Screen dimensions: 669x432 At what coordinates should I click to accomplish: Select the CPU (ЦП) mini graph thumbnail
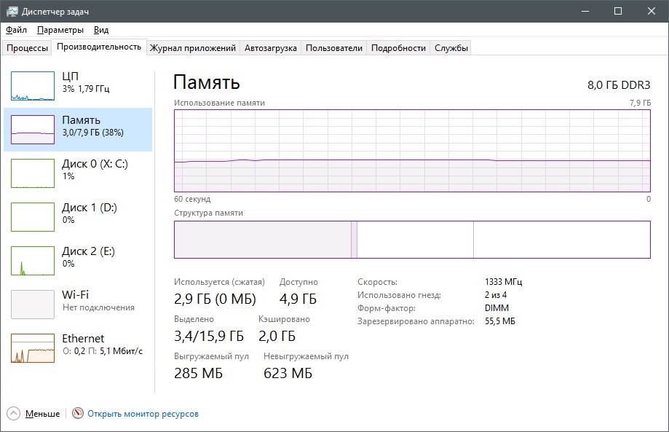tap(33, 86)
